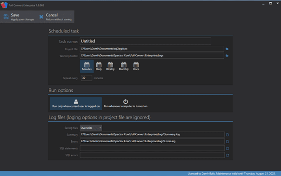
Task: Open the Saving files Overwrite dropdown
Action: pos(91,128)
